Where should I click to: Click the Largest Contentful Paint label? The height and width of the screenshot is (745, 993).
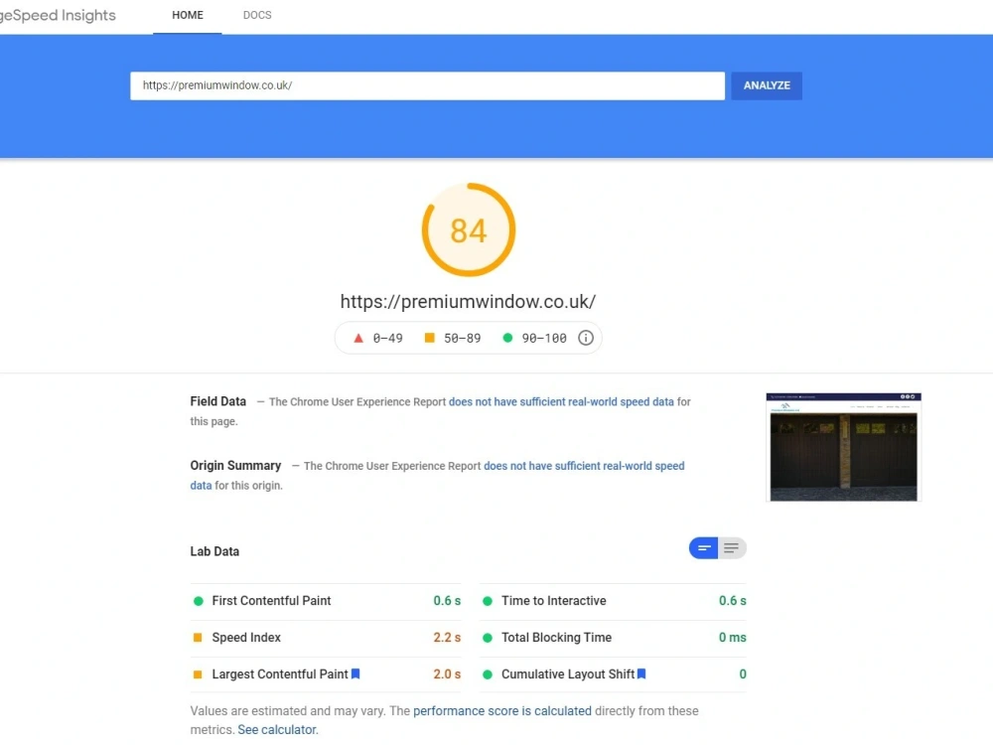click(x=280, y=674)
